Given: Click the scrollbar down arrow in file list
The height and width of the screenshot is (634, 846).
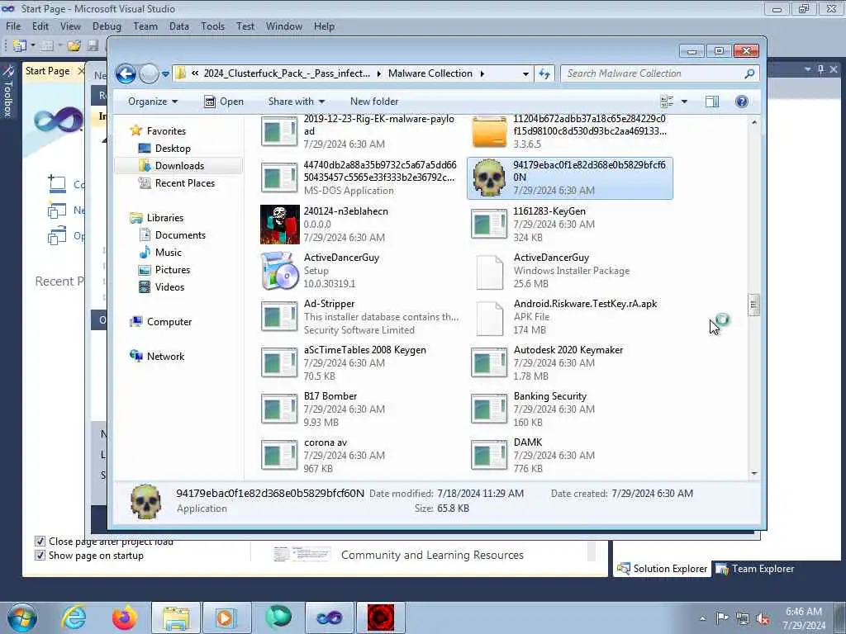Looking at the screenshot, I should click(754, 473).
